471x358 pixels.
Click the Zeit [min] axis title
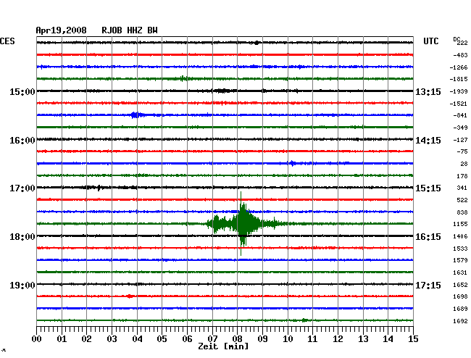223,346
